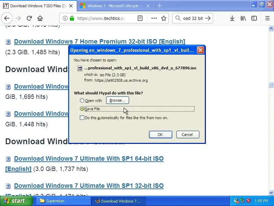Viewport: 274px width, 206px height.
Task: Click the green secure padlock icon
Action: click(72, 18)
